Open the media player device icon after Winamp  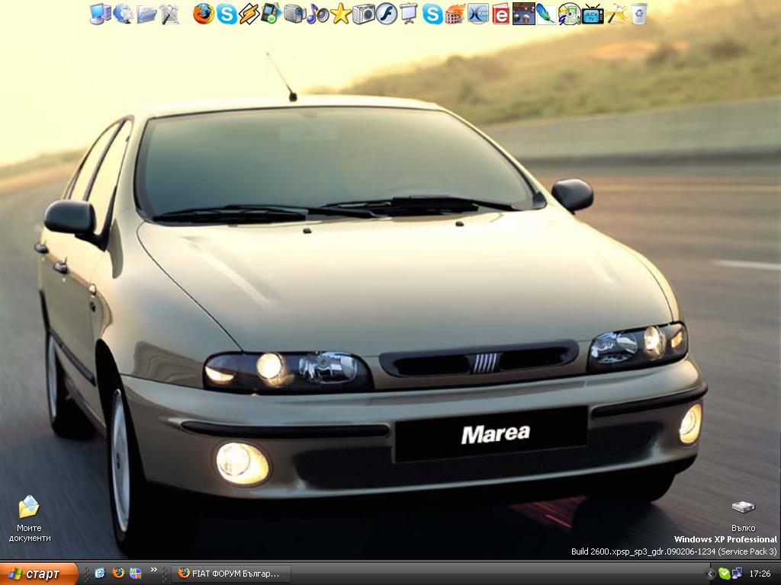tap(272, 14)
